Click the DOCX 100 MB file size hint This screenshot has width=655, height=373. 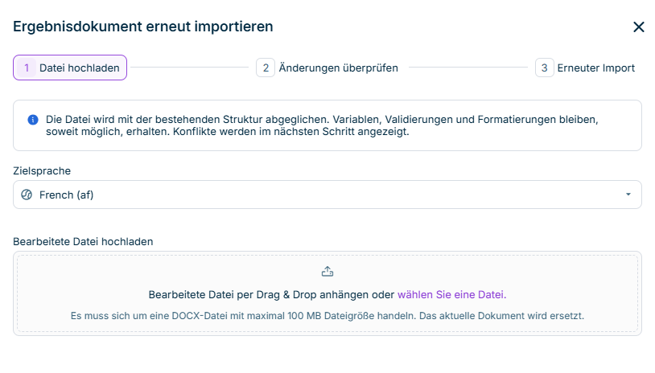pos(327,316)
